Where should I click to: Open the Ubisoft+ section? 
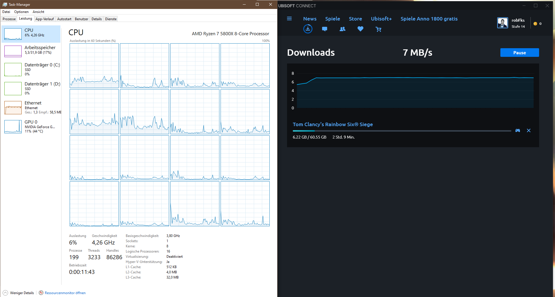pos(381,19)
